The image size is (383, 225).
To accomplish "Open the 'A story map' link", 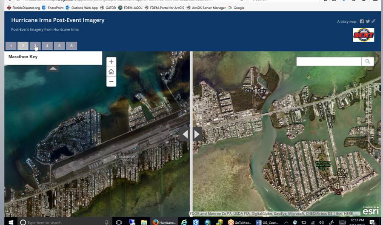I will tap(346, 22).
